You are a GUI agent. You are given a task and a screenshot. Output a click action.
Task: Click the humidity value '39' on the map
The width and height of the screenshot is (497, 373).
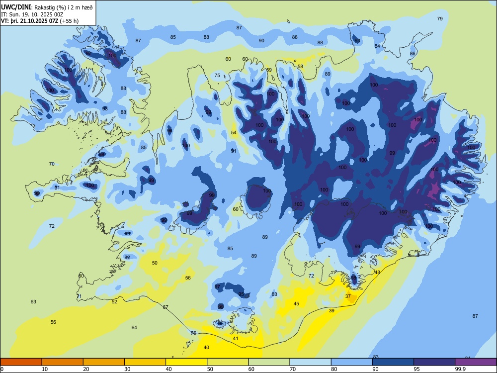coord(331,311)
